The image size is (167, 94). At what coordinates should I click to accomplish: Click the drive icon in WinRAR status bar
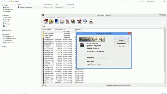43,85
